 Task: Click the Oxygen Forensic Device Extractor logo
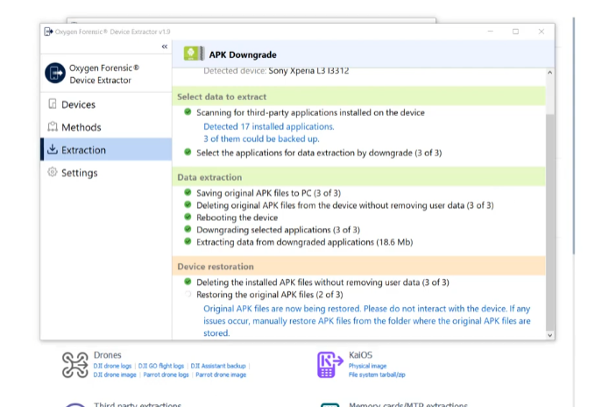click(55, 73)
